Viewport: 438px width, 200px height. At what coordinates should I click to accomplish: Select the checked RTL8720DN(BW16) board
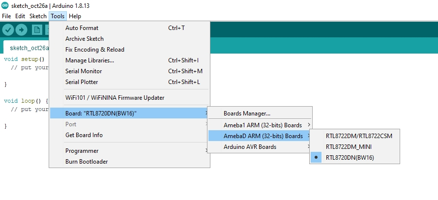[355, 158]
